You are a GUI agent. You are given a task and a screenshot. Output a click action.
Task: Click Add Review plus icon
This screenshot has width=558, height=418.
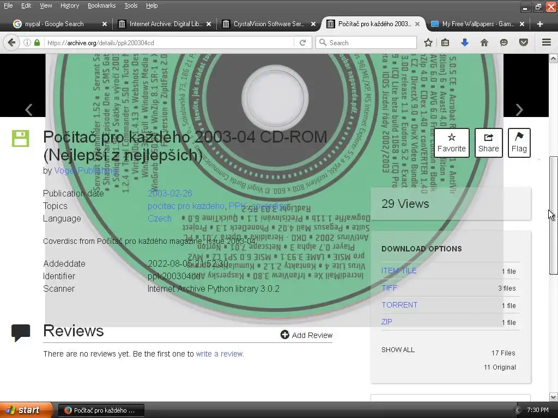(x=284, y=335)
